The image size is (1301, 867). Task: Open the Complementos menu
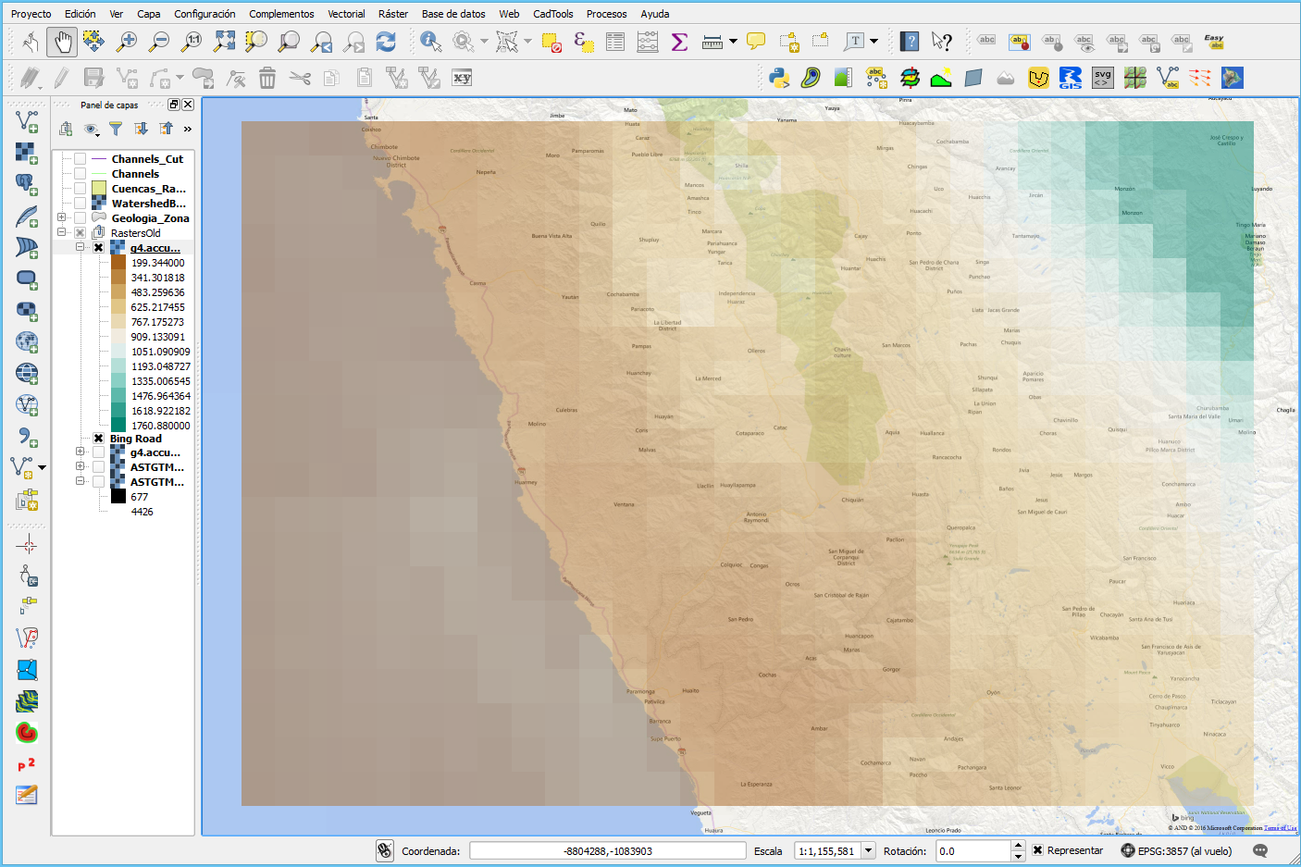(x=281, y=14)
